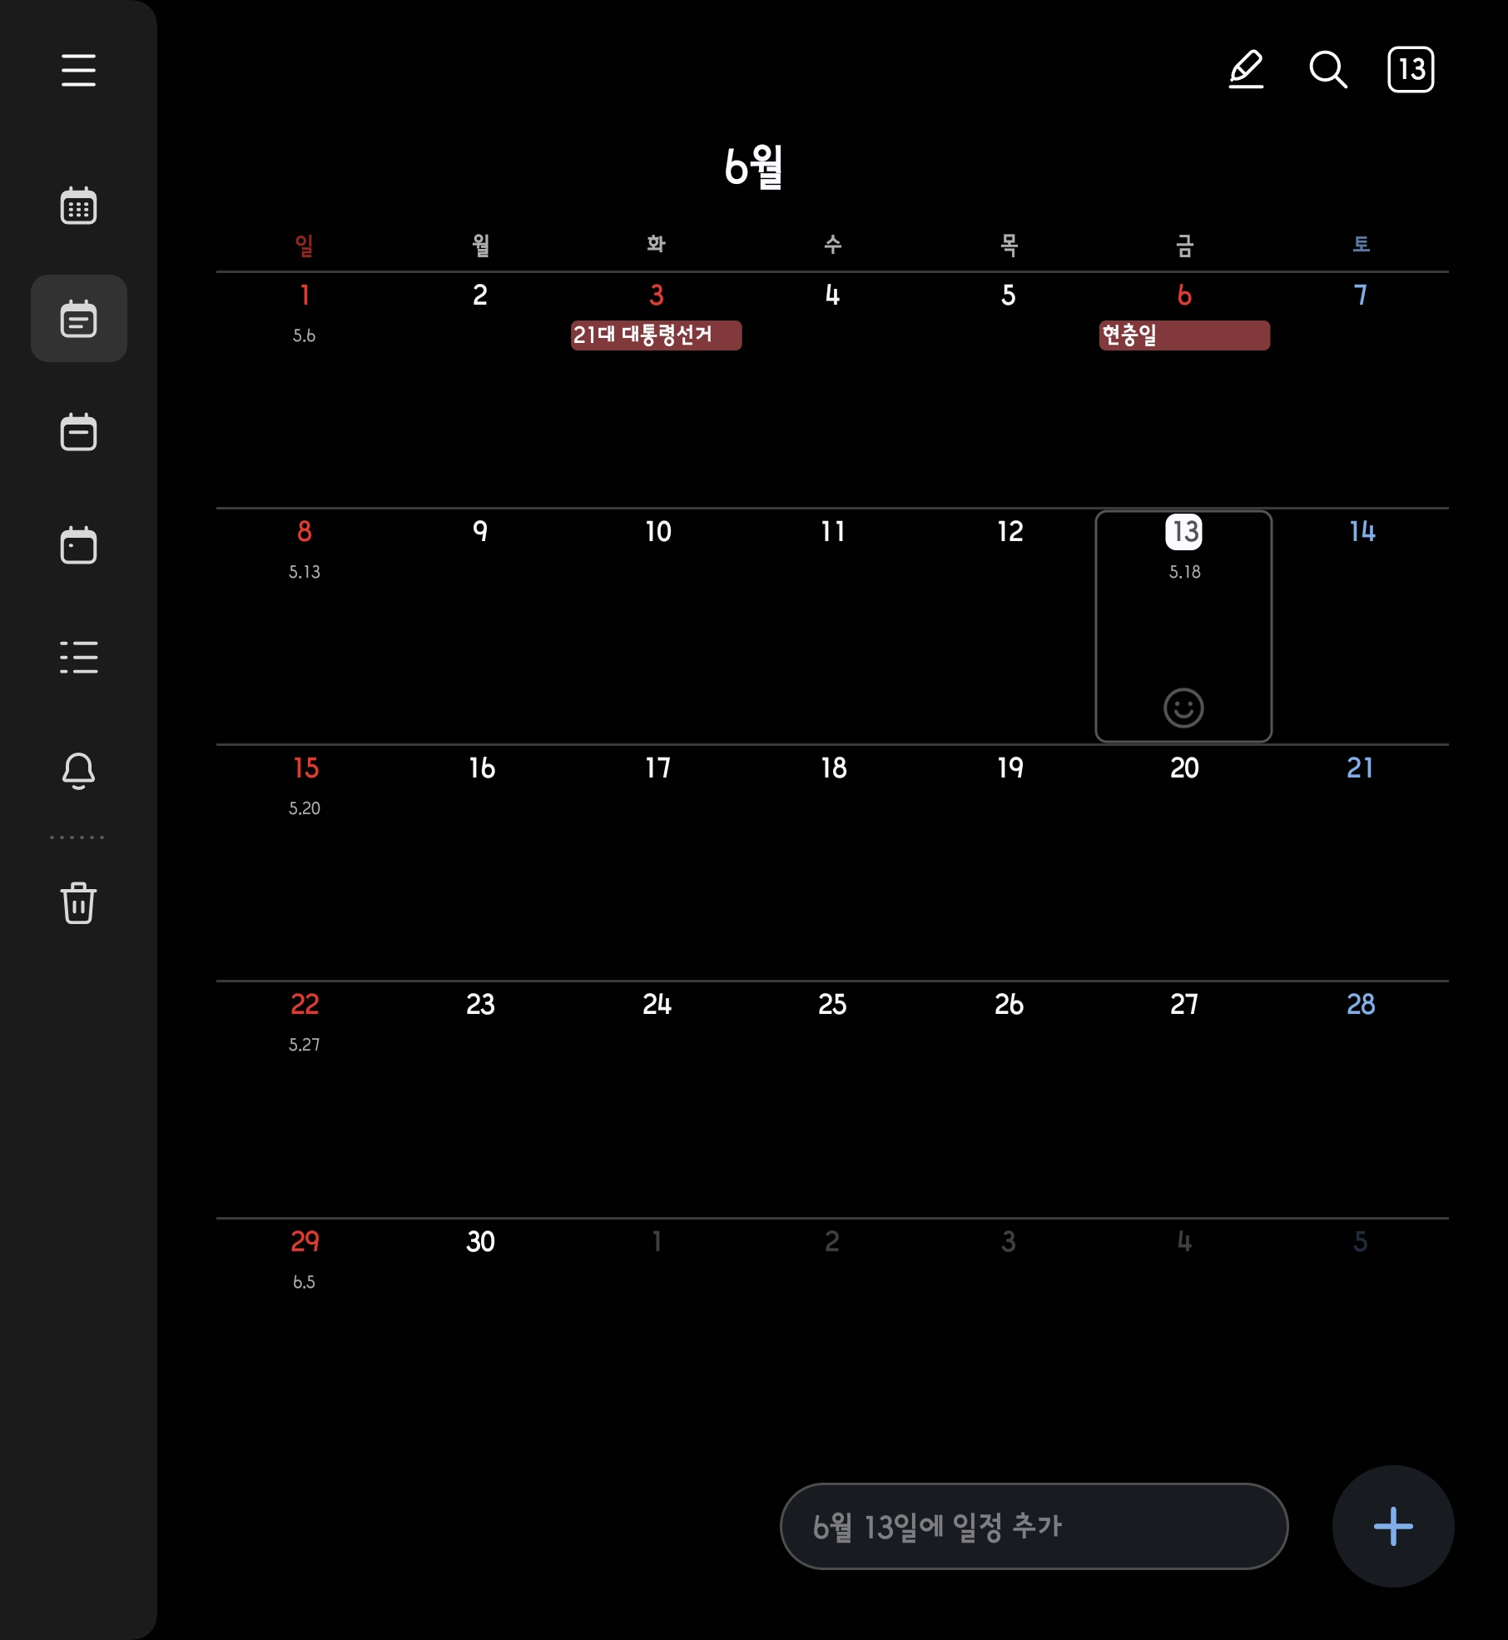
Task: Add a sticker via the smiley icon
Action: (1183, 708)
